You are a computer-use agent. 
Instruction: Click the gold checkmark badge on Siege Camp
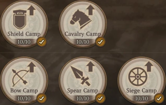point(159,98)
